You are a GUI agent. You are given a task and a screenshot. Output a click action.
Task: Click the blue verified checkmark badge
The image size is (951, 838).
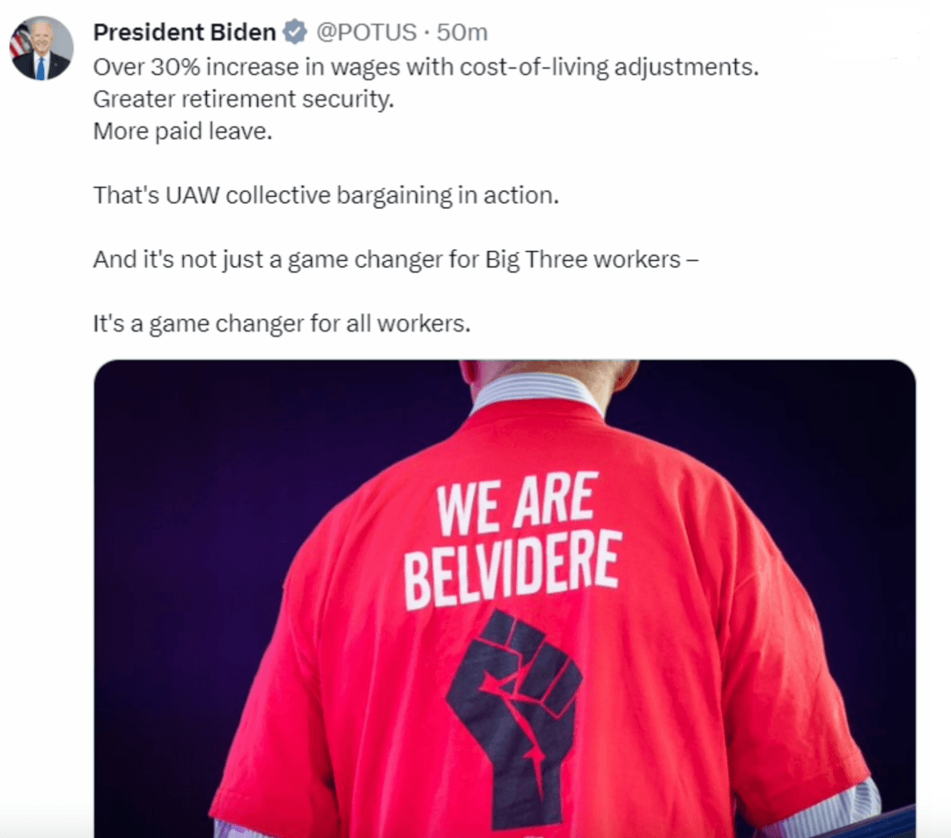(295, 32)
